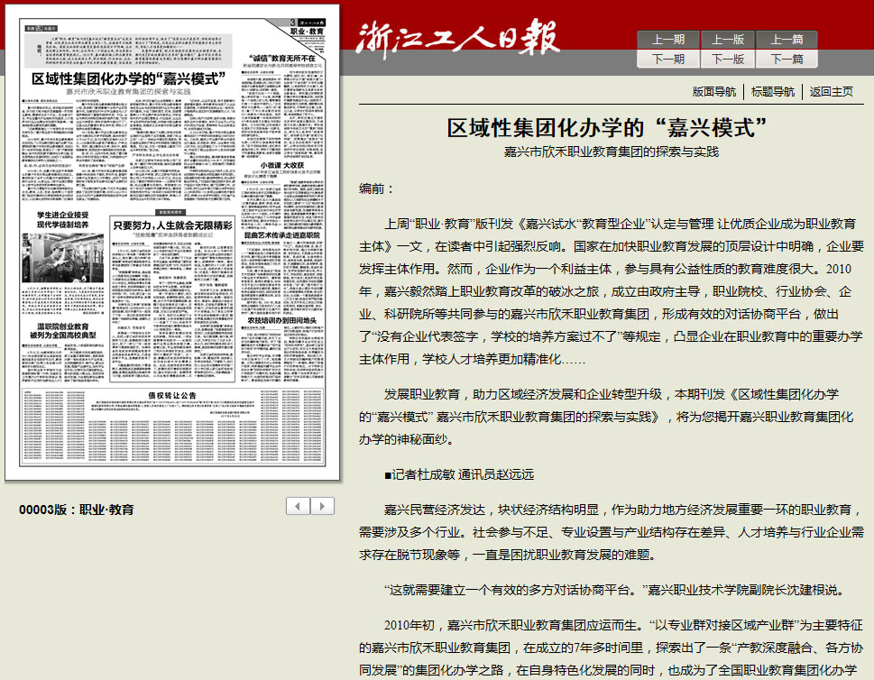The height and width of the screenshot is (680, 874).
Task: Go to next page with 下一版
Action: point(727,59)
